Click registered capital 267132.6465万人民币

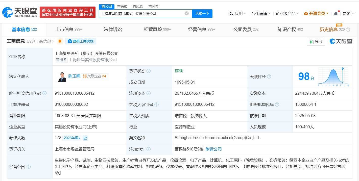tap(194, 93)
